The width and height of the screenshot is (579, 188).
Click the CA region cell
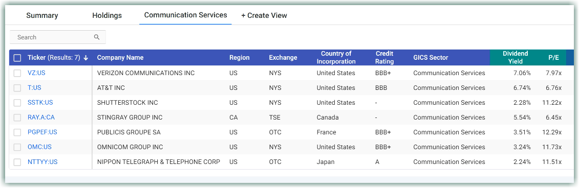[233, 117]
